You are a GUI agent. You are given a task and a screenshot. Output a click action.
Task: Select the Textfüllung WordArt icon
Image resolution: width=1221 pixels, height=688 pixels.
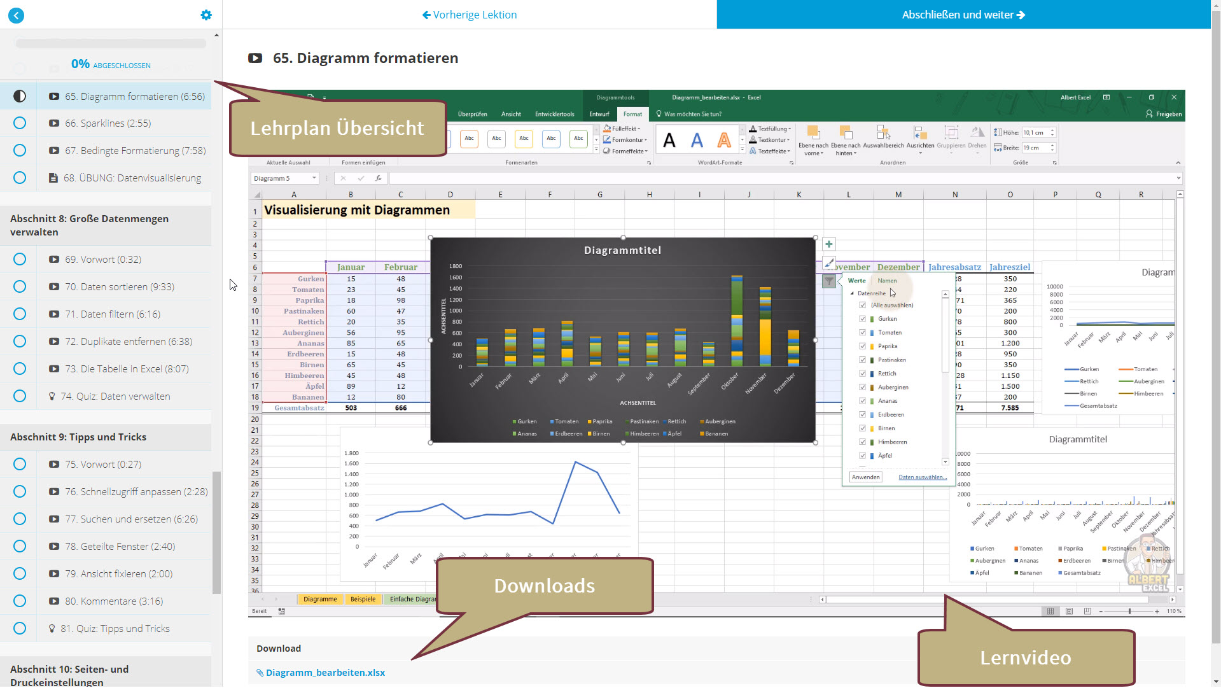click(752, 129)
